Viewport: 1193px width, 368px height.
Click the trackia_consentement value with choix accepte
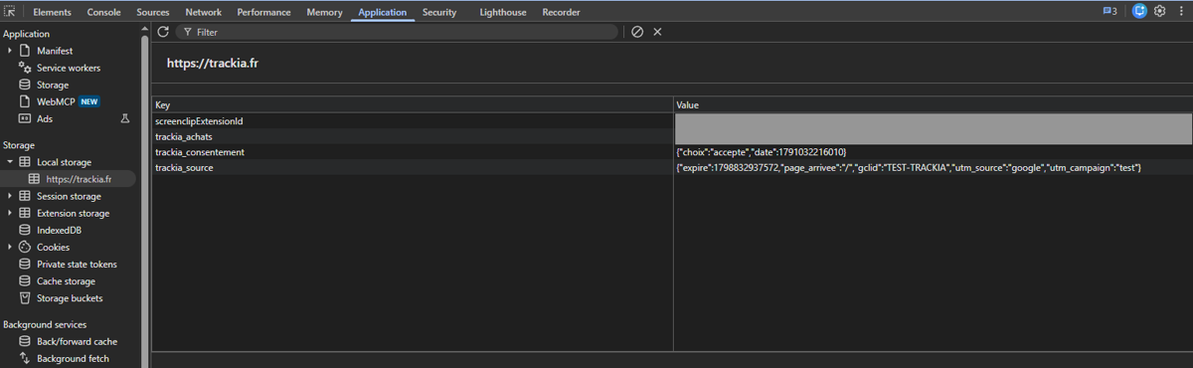(x=762, y=152)
